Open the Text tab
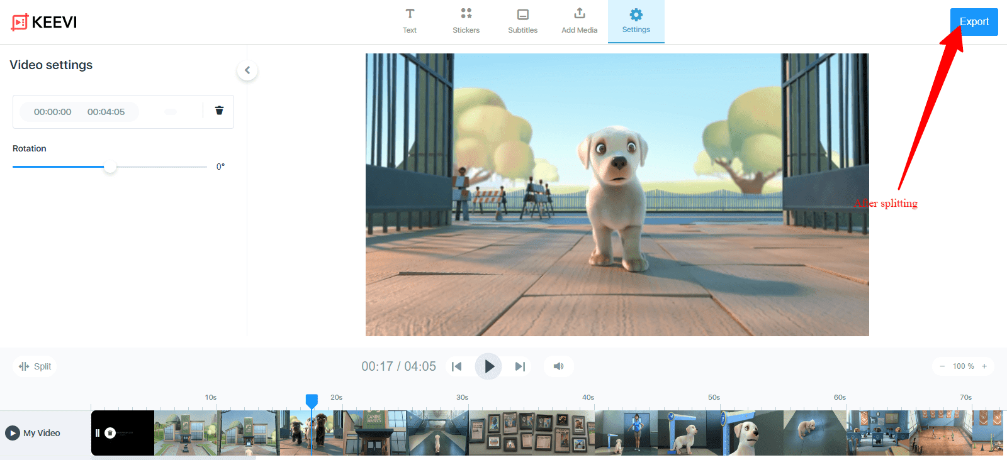This screenshot has height=460, width=1007. 410,21
